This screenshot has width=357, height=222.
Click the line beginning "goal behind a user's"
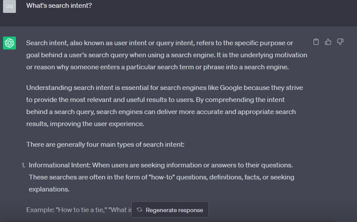point(167,55)
